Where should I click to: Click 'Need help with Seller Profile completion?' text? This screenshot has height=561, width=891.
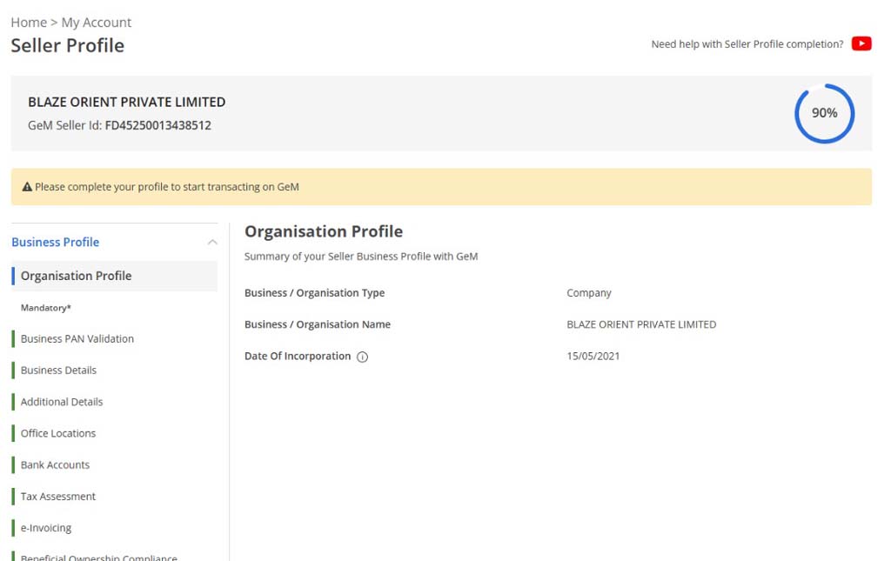(x=747, y=44)
